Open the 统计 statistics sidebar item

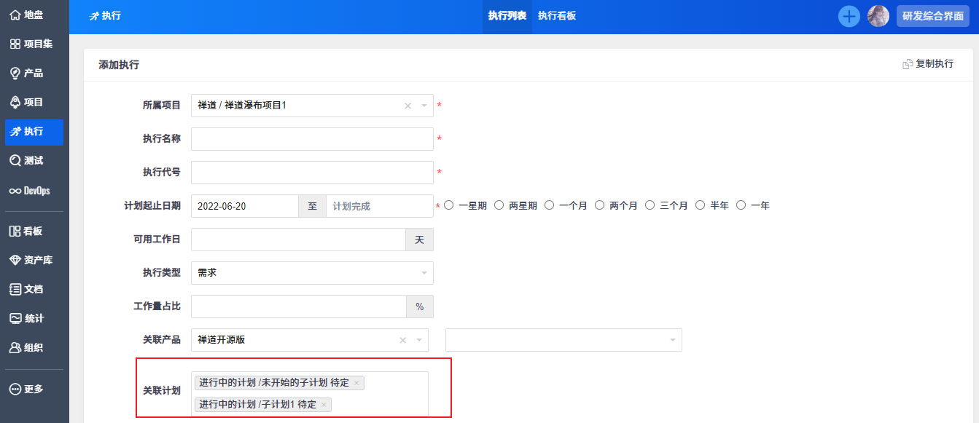34,318
